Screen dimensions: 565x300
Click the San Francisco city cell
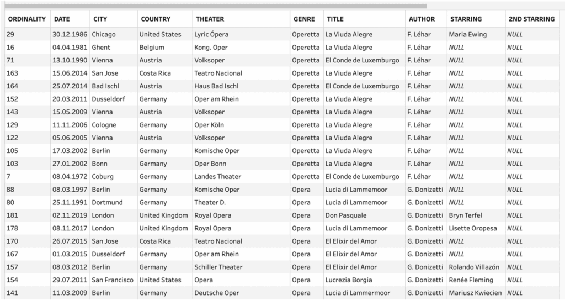113,280
